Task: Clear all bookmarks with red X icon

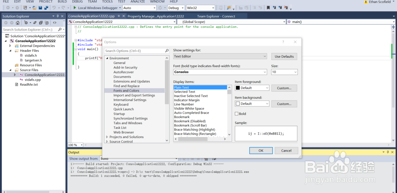Action: pos(286,8)
